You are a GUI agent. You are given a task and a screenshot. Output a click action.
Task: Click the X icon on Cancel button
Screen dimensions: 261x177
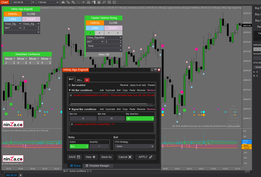coord(130,157)
